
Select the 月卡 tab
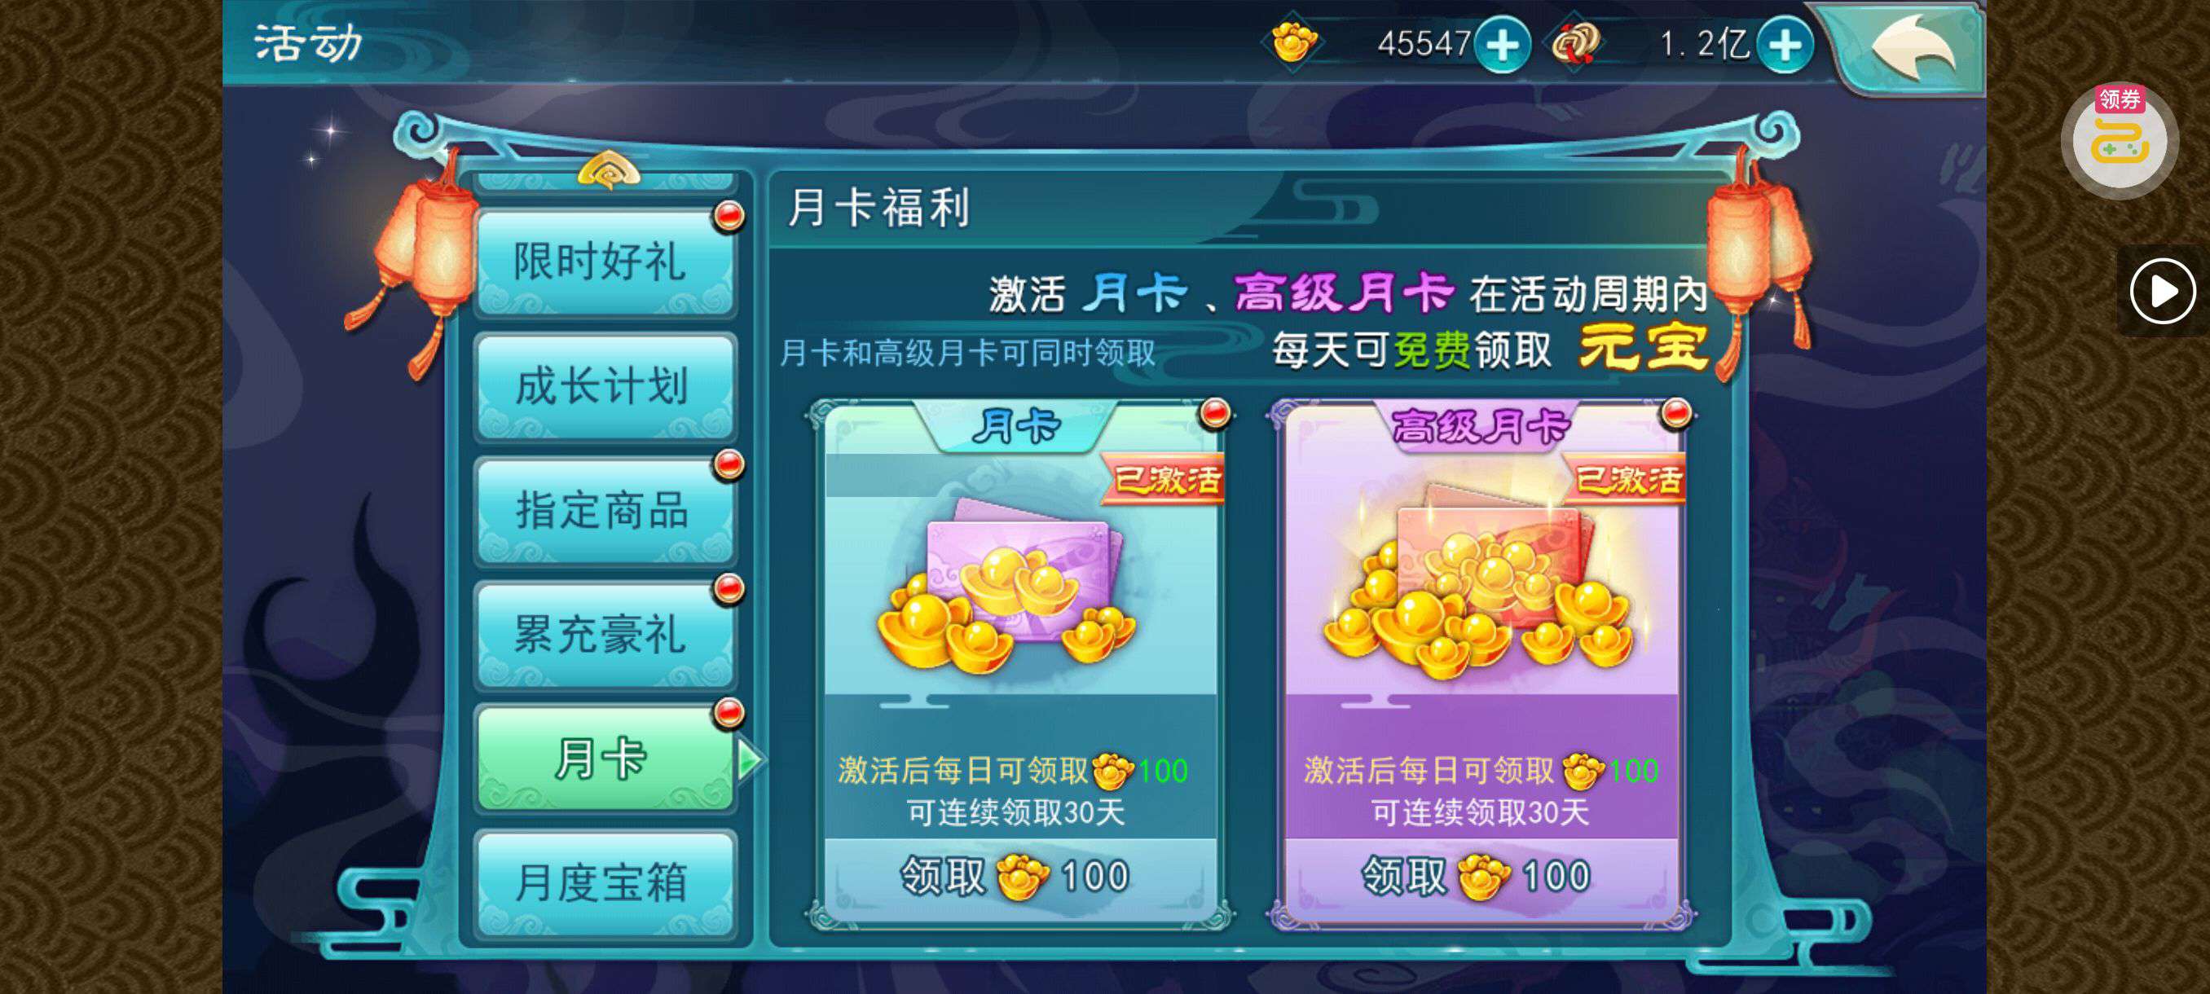pos(605,759)
